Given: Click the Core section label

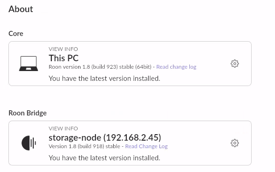Looking at the screenshot, I should click(16, 34).
